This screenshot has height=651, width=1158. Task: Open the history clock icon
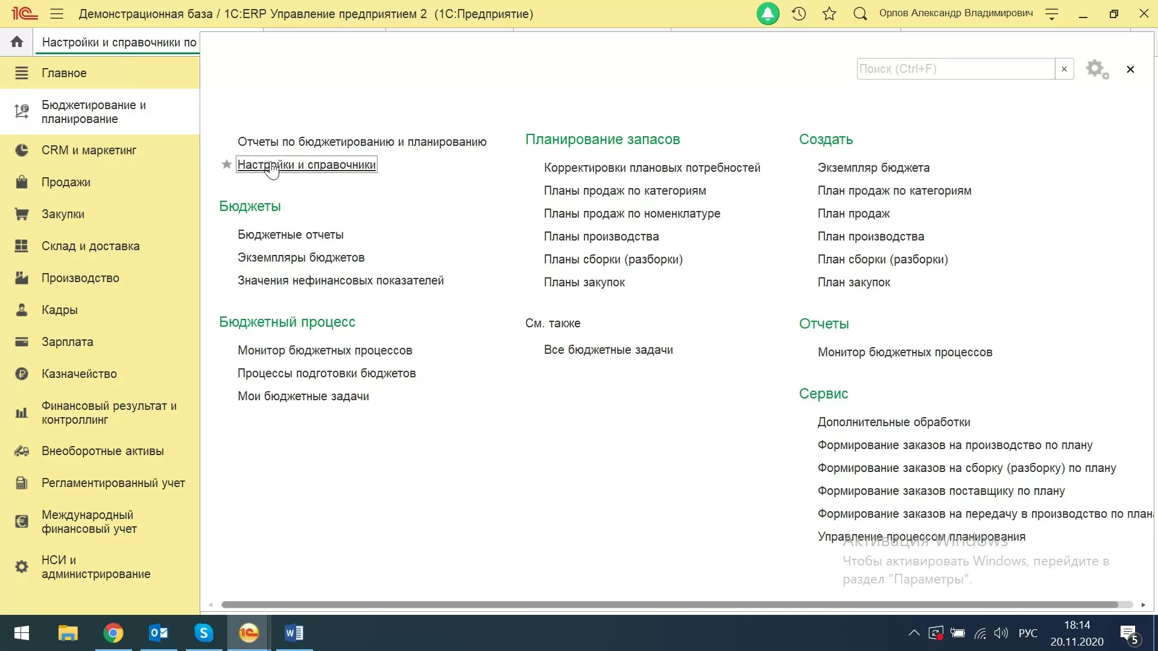pos(799,14)
